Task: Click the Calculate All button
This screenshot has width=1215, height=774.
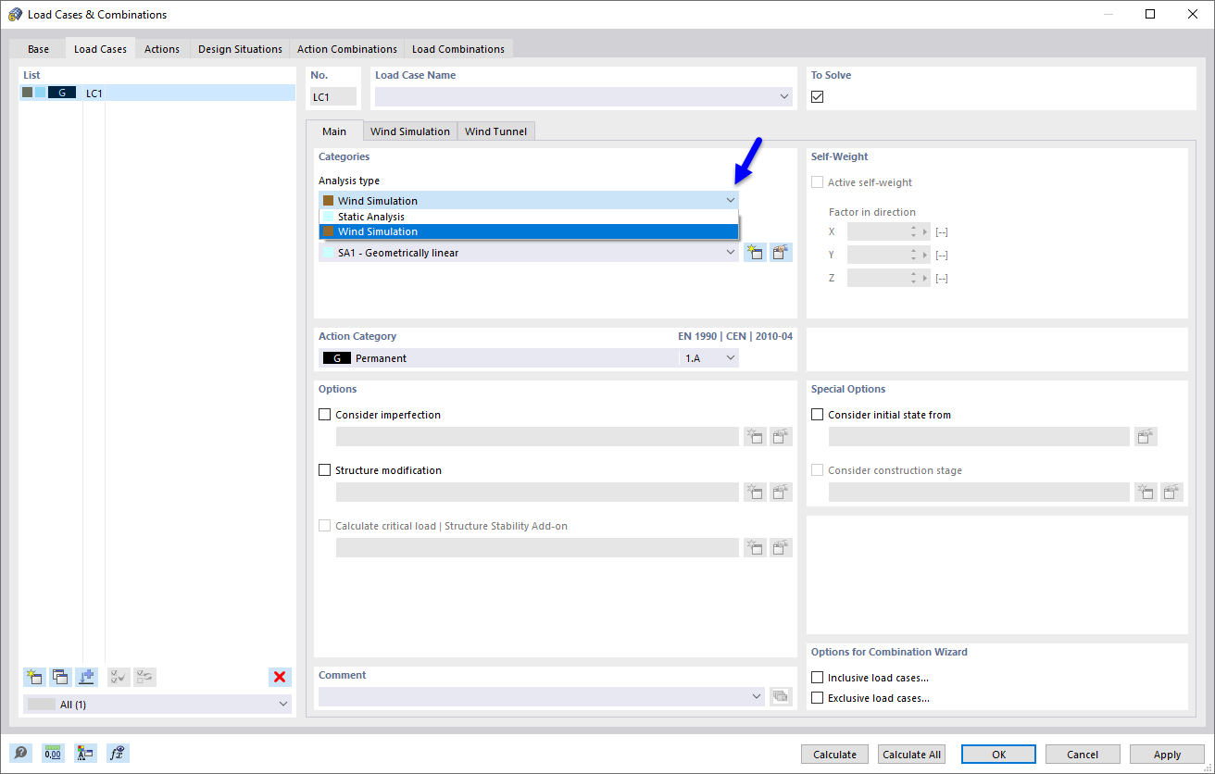Action: pos(911,754)
